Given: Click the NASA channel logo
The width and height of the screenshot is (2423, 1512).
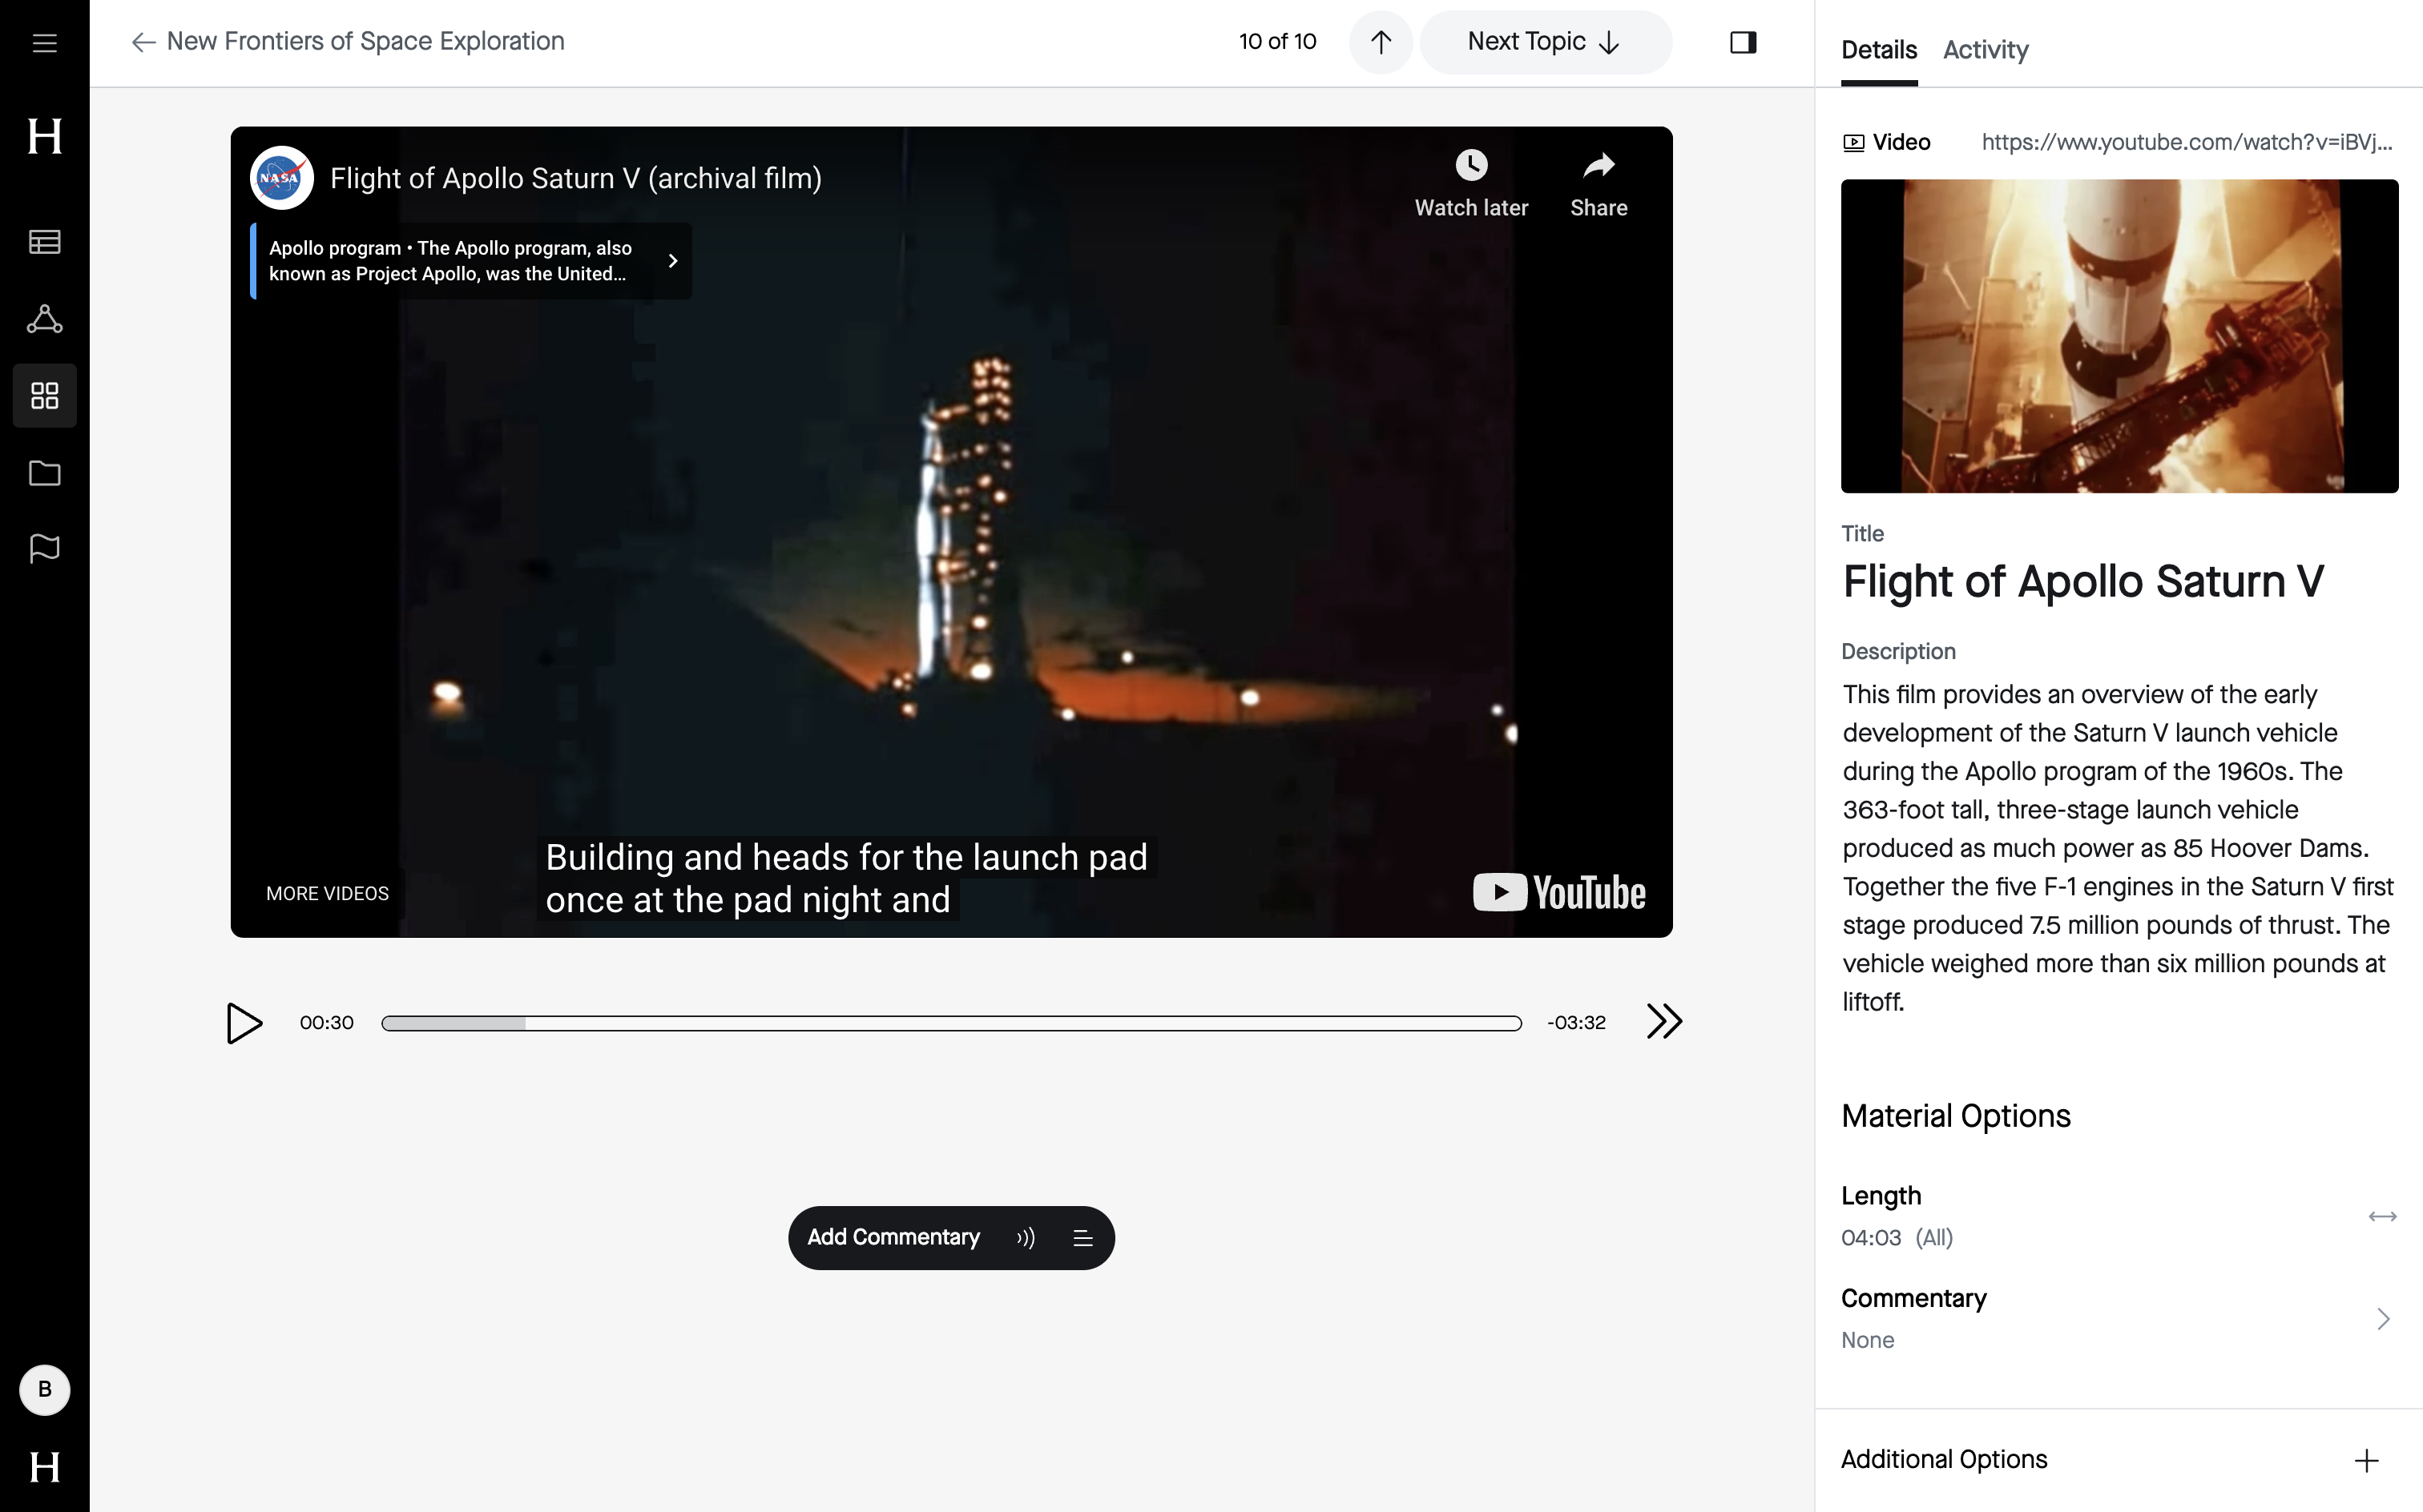Looking at the screenshot, I should click(x=281, y=178).
